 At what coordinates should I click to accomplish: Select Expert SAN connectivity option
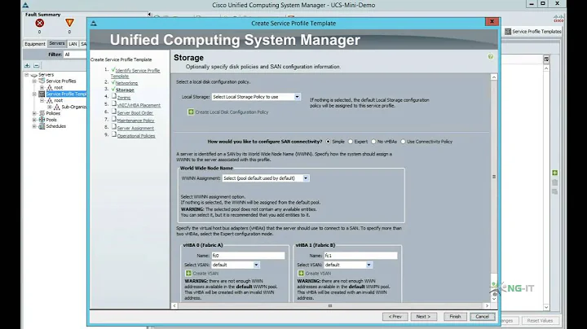(x=351, y=142)
